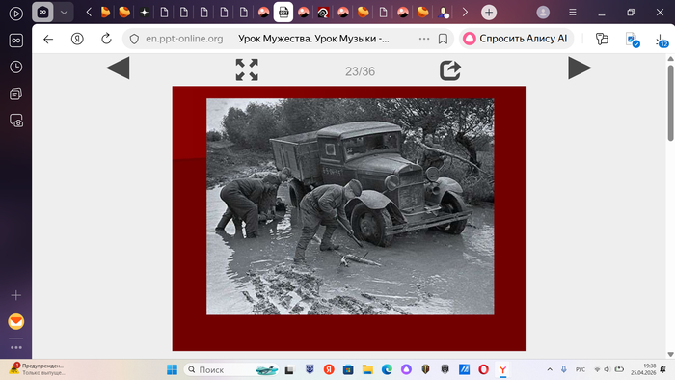The height and width of the screenshot is (380, 675).
Task: Open the page translation icon with the check mark
Action: click(x=632, y=40)
